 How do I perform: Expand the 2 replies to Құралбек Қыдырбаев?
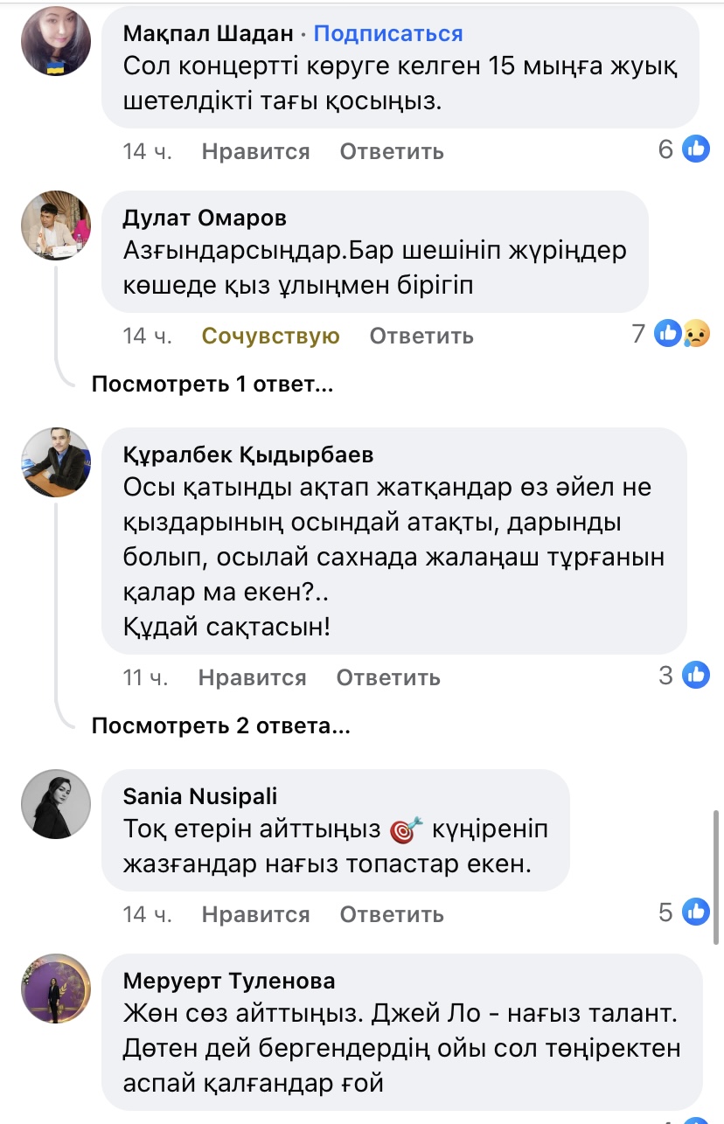tap(219, 726)
